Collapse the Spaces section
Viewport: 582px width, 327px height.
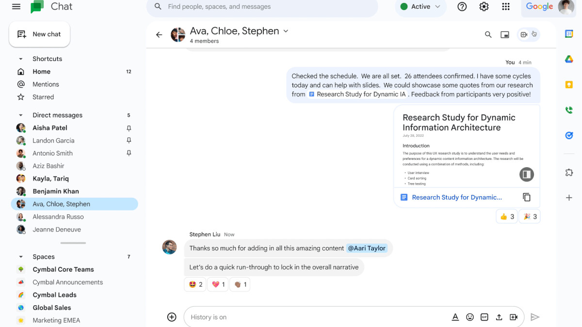pos(20,256)
